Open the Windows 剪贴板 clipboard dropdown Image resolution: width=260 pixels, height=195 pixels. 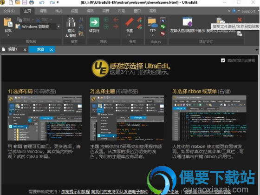pyautogui.click(x=58, y=27)
